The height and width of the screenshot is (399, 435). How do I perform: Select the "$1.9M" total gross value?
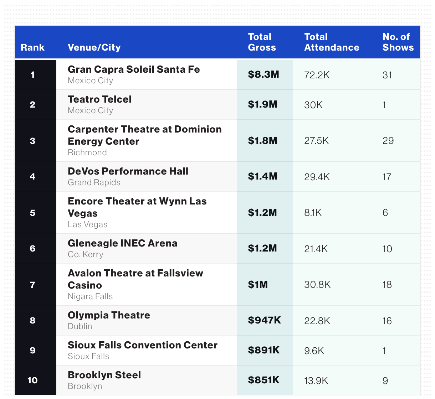262,104
